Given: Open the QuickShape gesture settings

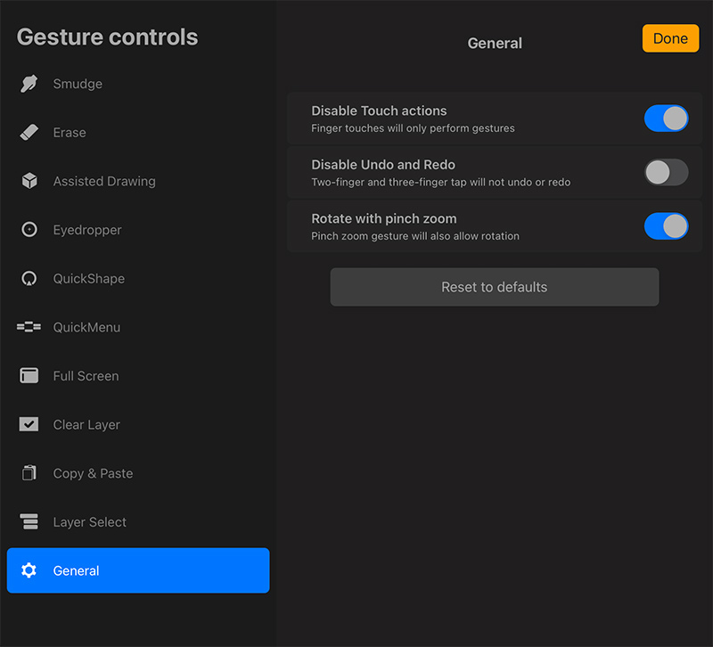Looking at the screenshot, I should coord(138,278).
